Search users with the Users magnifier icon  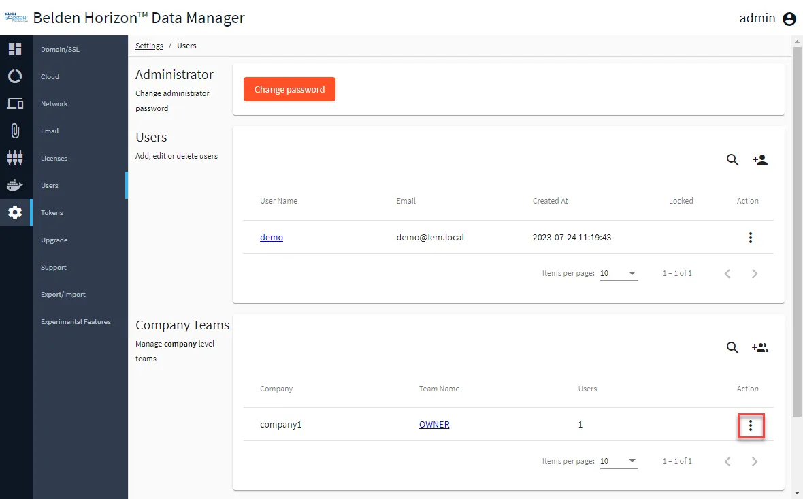732,160
